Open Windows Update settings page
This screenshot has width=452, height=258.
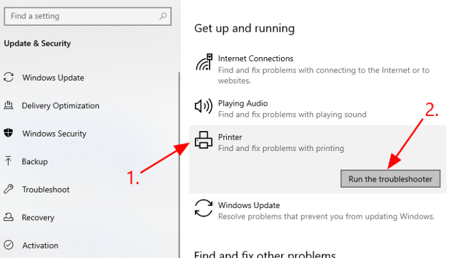pyautogui.click(x=53, y=78)
